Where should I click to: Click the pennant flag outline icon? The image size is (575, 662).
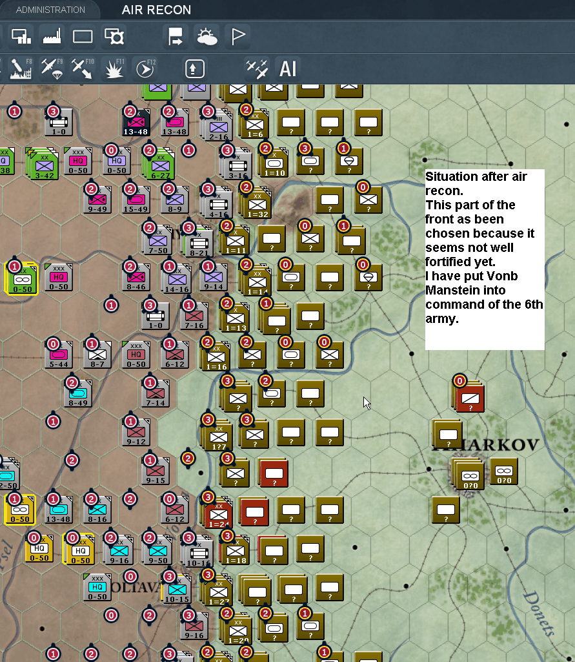[x=238, y=36]
